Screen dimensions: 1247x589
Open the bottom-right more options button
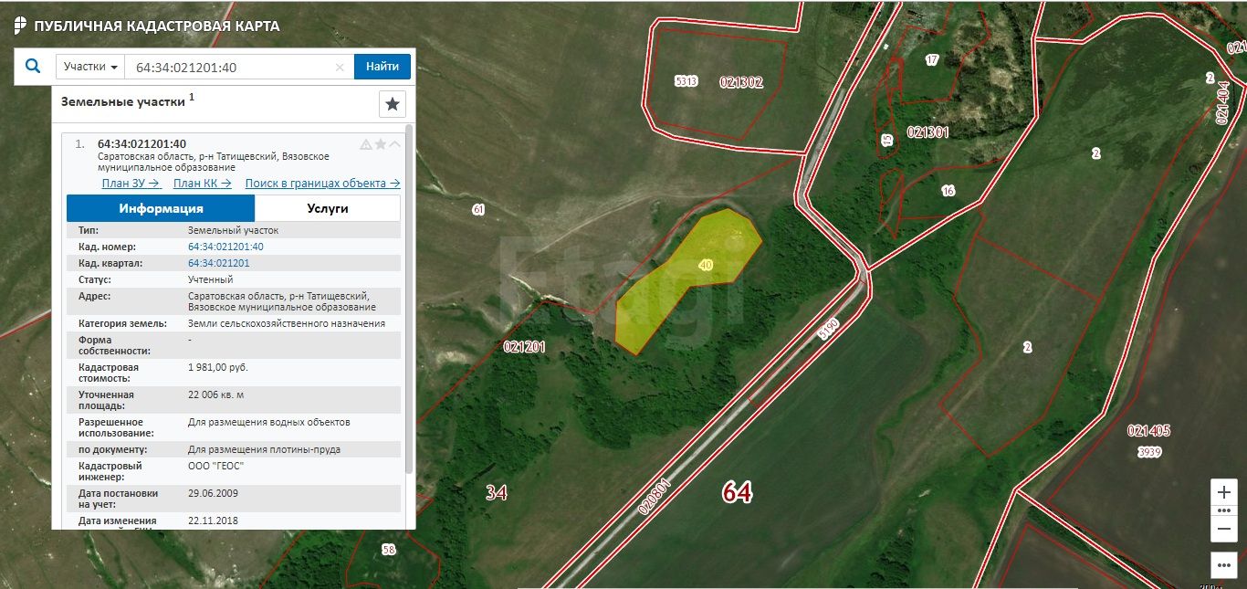[x=1224, y=564]
